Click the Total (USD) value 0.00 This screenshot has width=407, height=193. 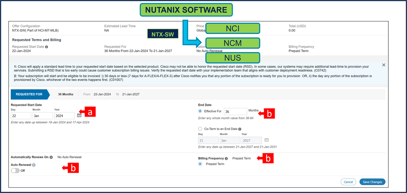(x=292, y=30)
